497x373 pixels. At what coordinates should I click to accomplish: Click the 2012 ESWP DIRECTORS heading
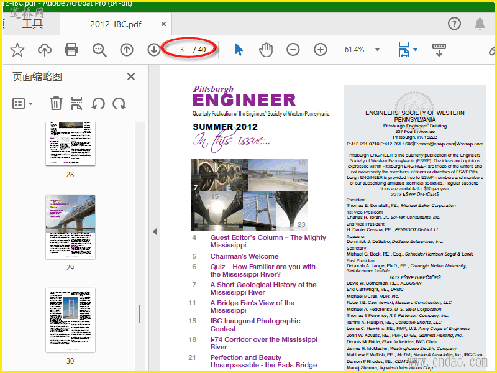[414, 277]
